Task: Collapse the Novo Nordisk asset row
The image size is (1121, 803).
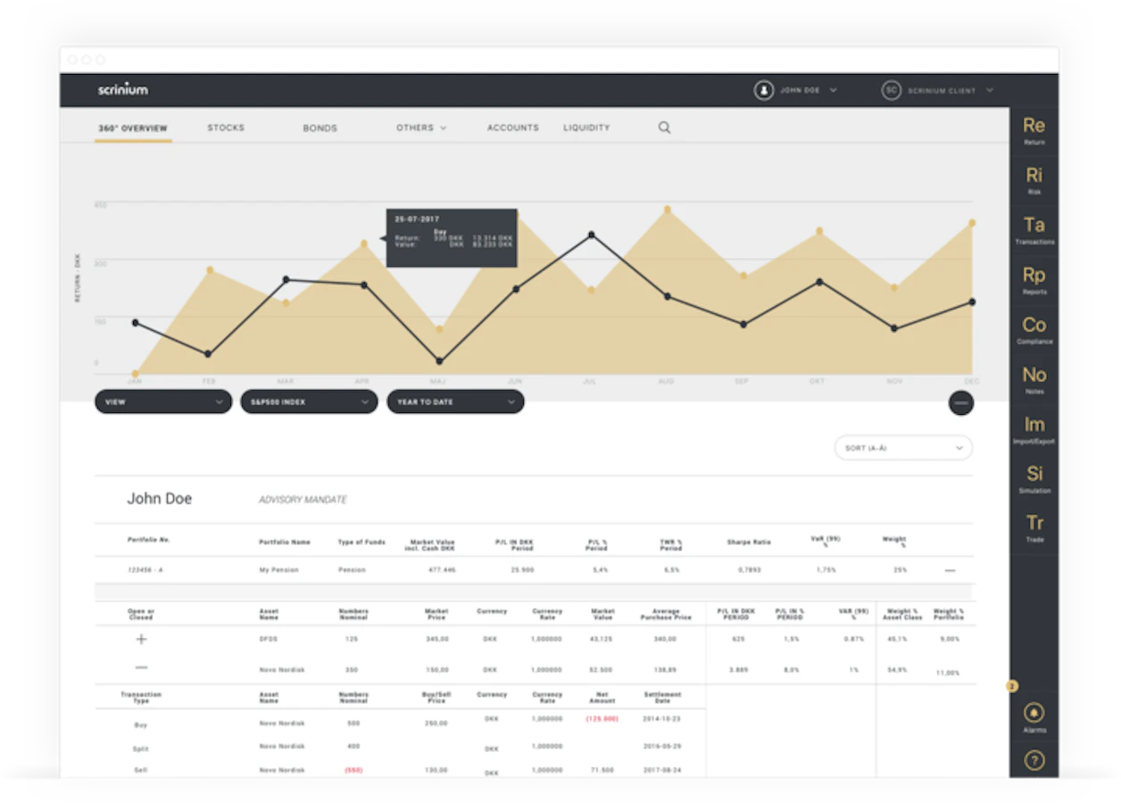Action: pos(141,667)
